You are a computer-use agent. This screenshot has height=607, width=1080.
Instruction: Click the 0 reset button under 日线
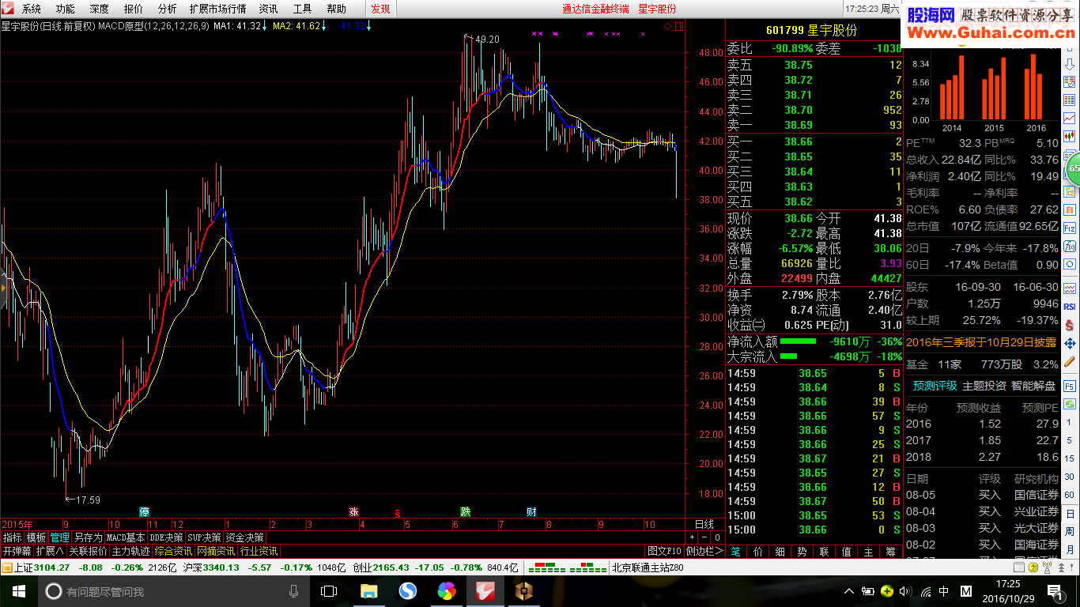coord(716,537)
